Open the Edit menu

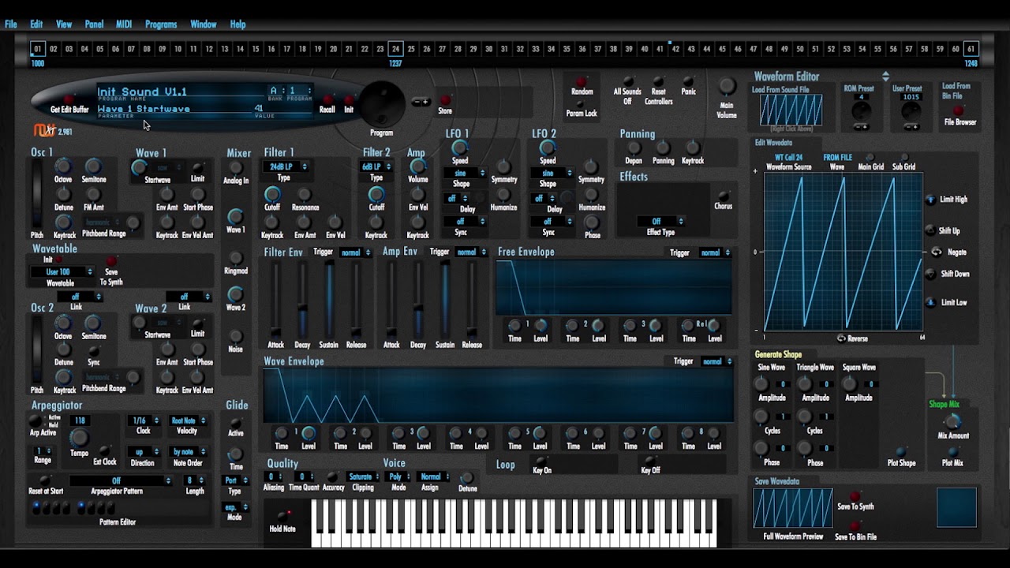coord(36,24)
